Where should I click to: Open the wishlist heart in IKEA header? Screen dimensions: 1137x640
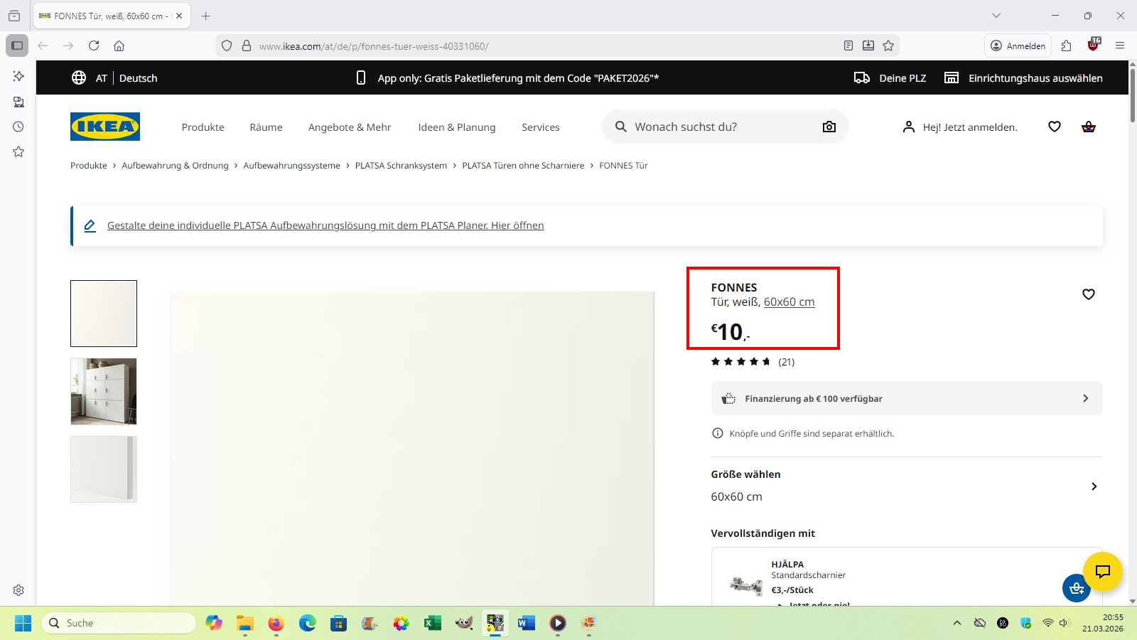[x=1054, y=127]
